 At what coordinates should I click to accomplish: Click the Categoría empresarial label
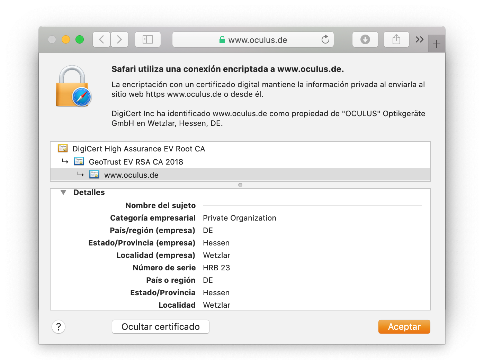tap(153, 218)
